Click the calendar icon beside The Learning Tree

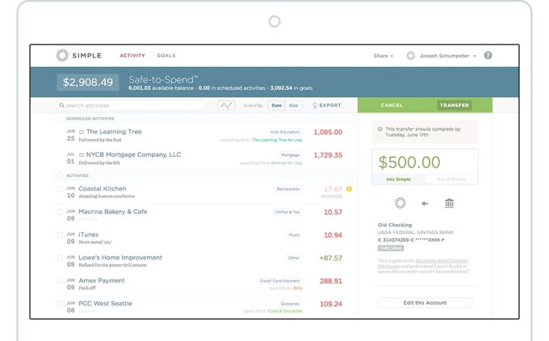(x=82, y=133)
